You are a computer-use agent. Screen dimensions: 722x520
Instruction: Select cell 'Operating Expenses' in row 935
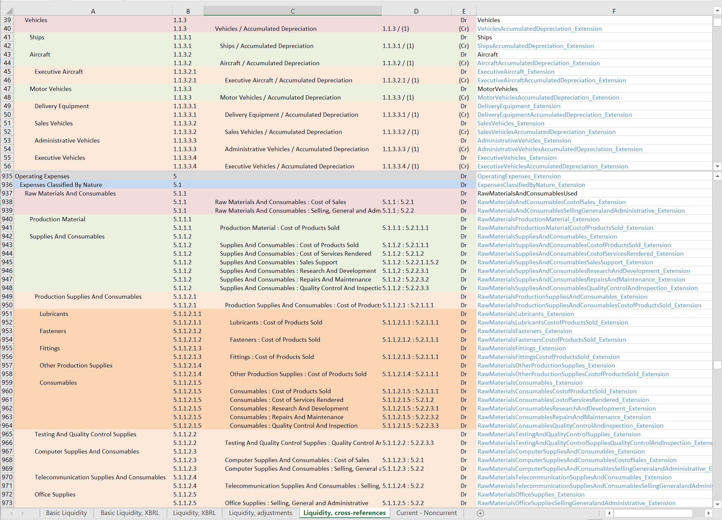pyautogui.click(x=93, y=176)
